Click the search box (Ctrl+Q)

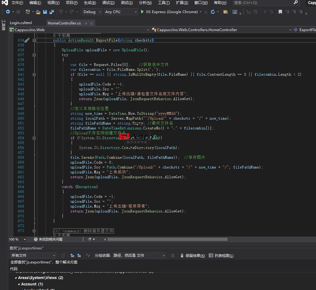coord(266,3)
